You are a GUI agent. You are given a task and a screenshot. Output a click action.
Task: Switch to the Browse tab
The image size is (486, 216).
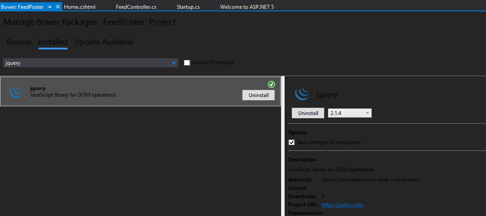19,42
